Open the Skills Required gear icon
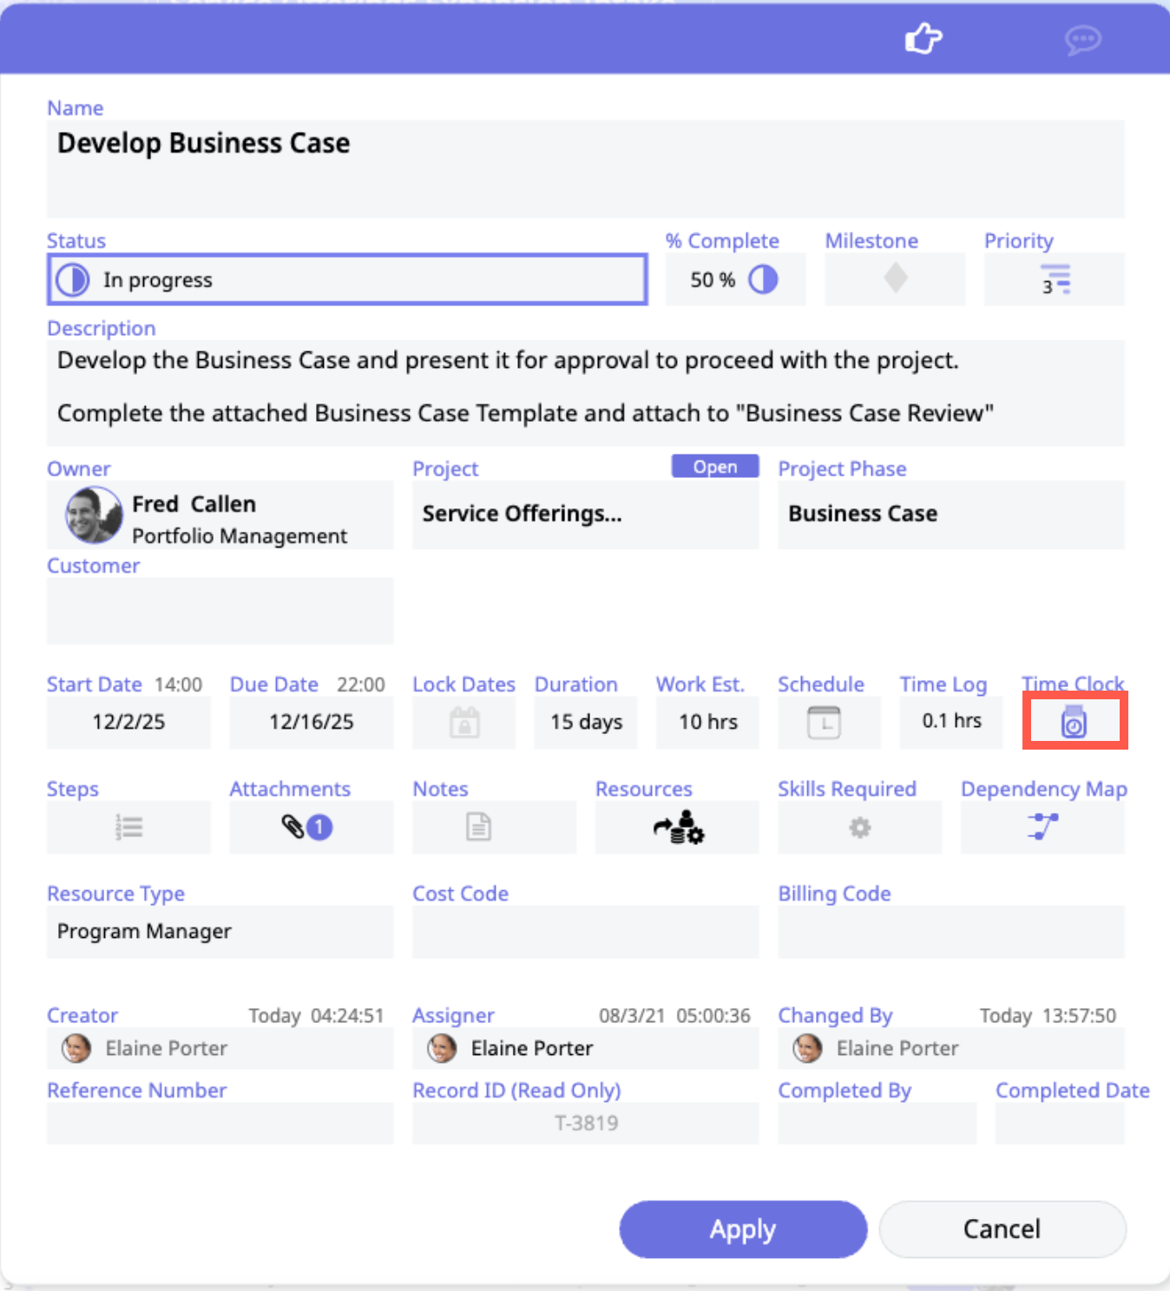 tap(859, 828)
